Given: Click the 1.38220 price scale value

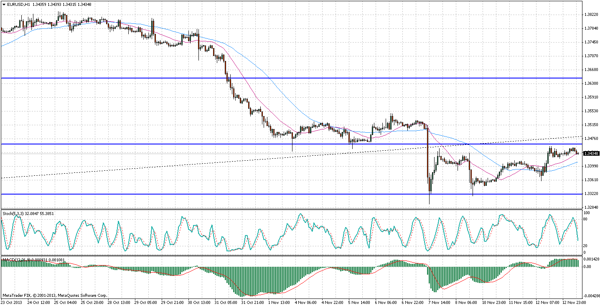Looking at the screenshot, I should pos(591,14).
